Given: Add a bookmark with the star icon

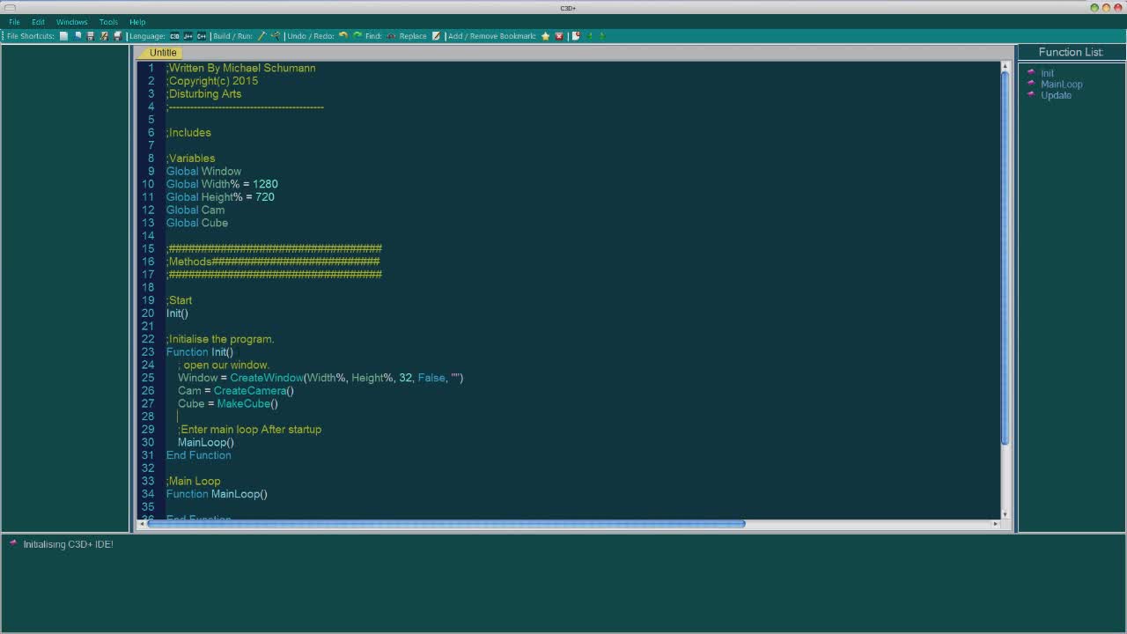Looking at the screenshot, I should [x=545, y=36].
